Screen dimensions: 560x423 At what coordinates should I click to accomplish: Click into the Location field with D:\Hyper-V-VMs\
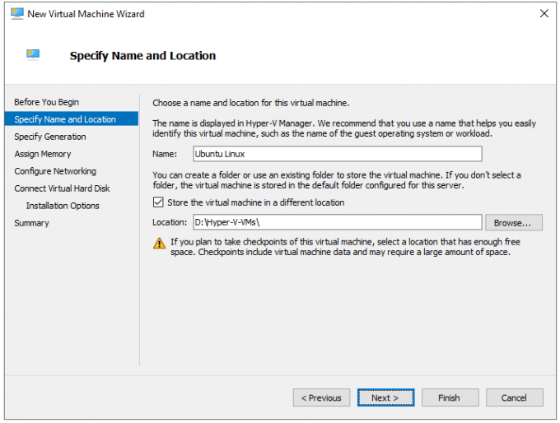pos(338,222)
